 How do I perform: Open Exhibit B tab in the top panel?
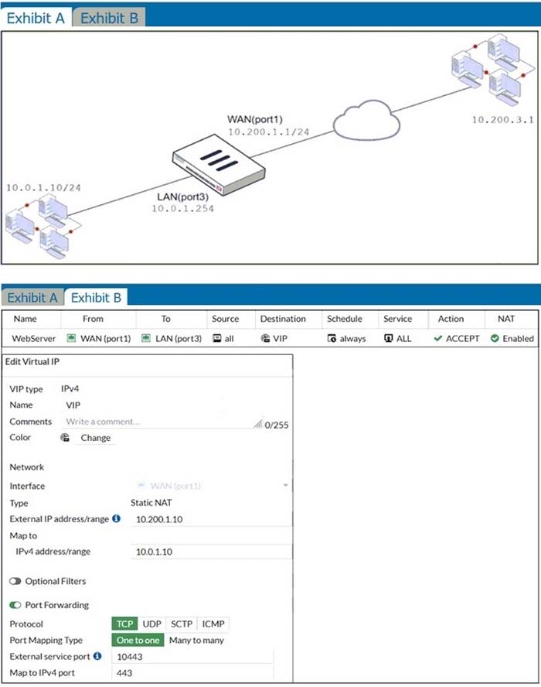click(x=109, y=17)
